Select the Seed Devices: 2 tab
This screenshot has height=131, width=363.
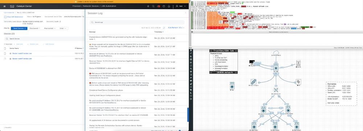19,28
